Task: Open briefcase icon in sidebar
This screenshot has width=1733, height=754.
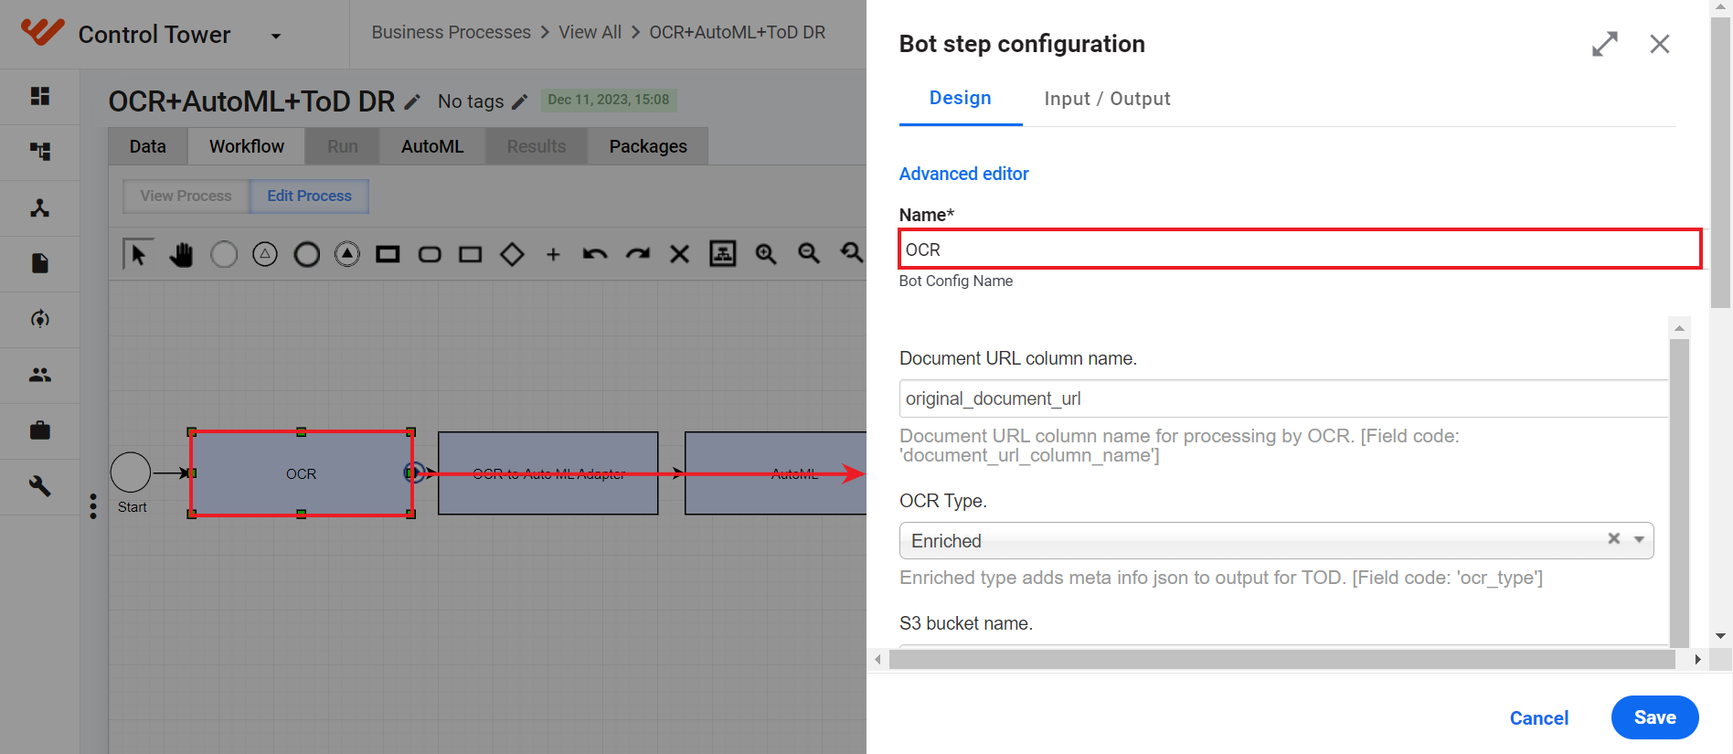Action: click(40, 430)
